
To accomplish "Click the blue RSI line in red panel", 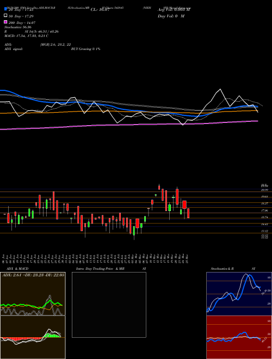I will coord(233,337).
